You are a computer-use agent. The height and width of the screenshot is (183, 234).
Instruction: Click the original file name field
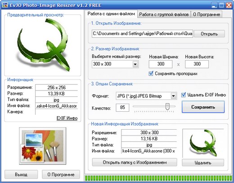coord(57,106)
